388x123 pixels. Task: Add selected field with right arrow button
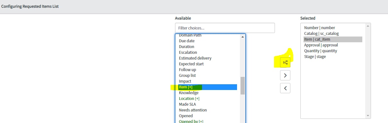285,75
